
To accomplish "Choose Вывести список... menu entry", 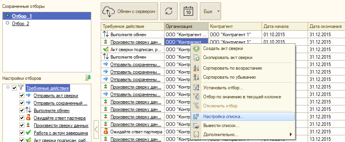I will 243,126.
